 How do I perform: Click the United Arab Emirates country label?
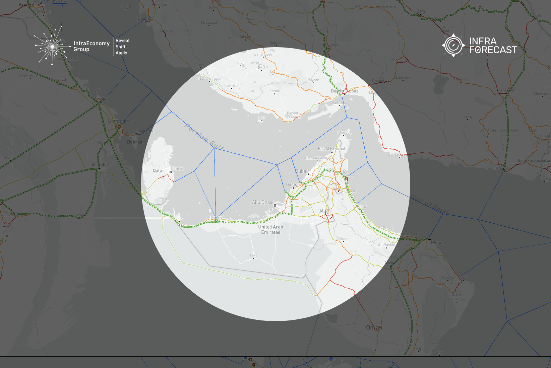click(x=270, y=229)
